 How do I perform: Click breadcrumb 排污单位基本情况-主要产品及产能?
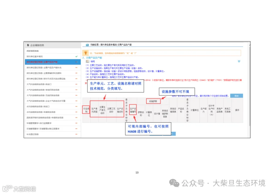[116, 45]
